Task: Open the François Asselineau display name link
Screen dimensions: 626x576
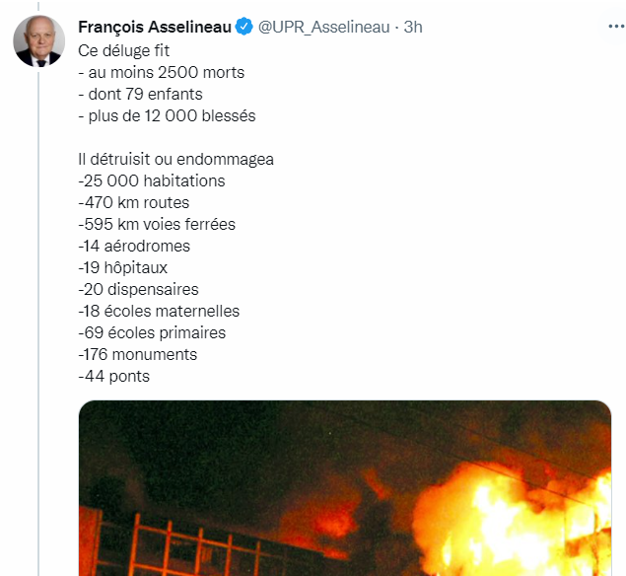Action: tap(154, 28)
